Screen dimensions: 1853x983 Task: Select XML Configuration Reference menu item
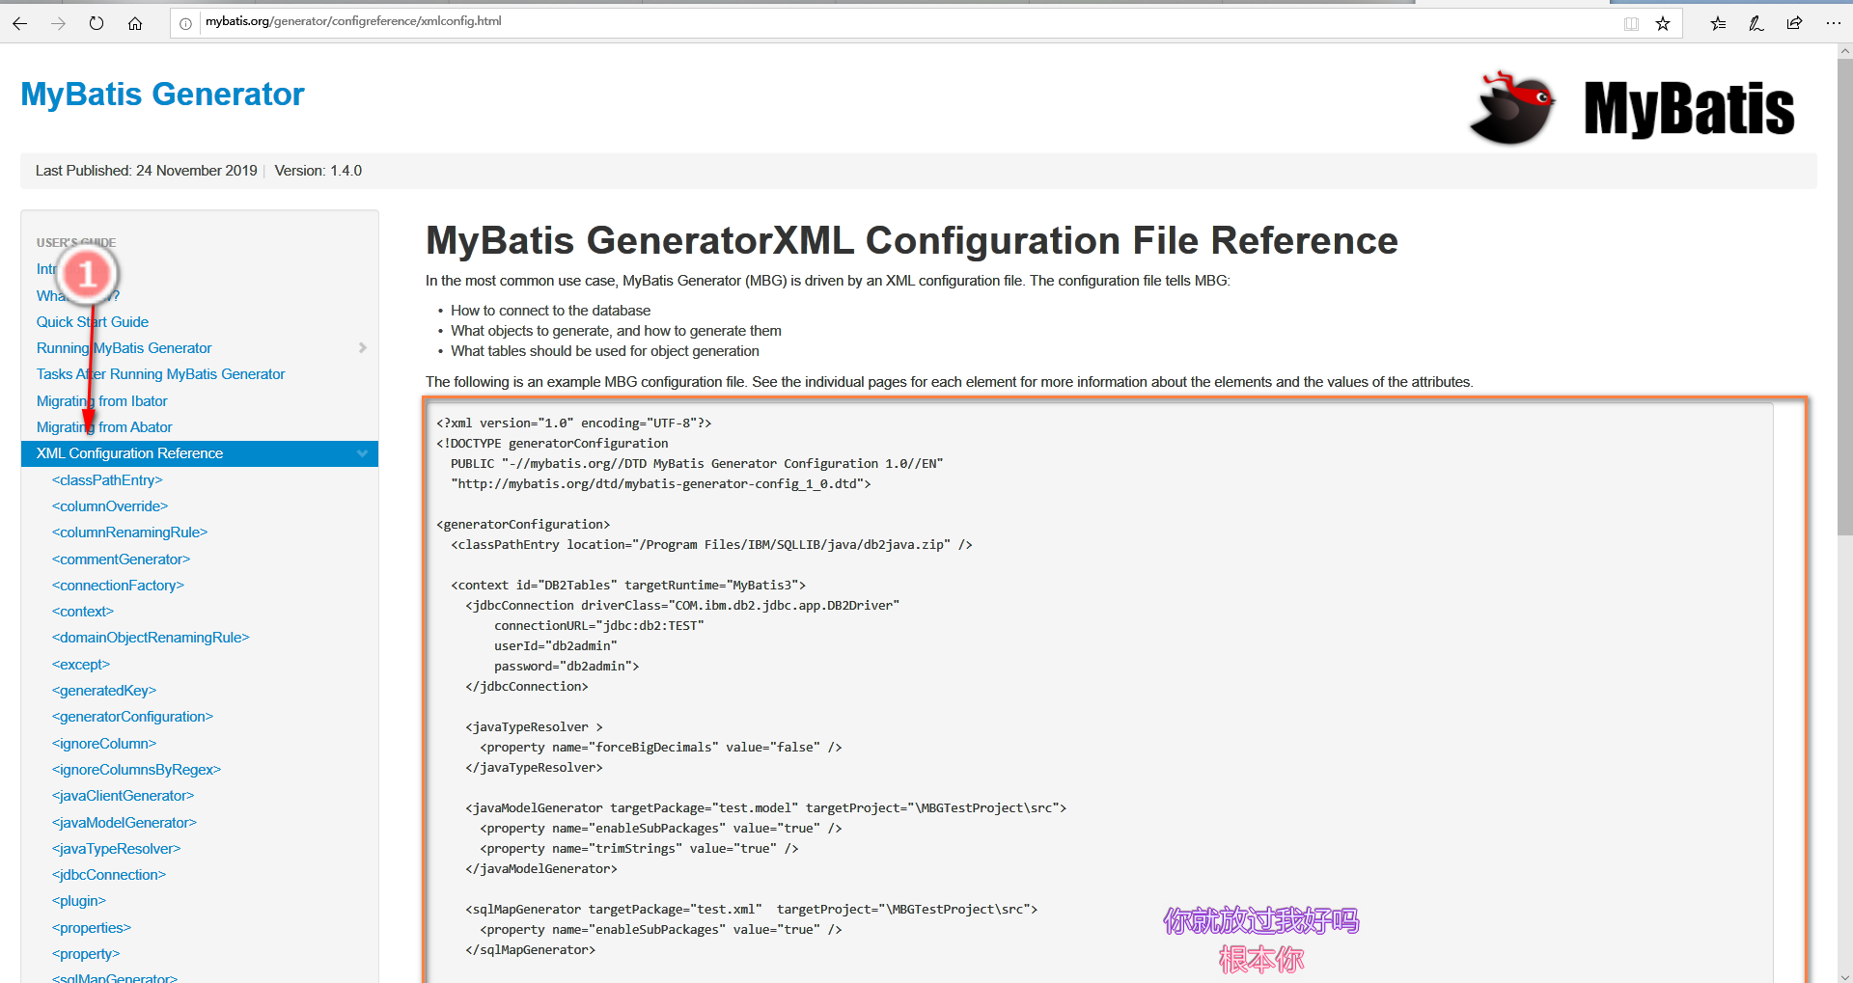point(200,453)
